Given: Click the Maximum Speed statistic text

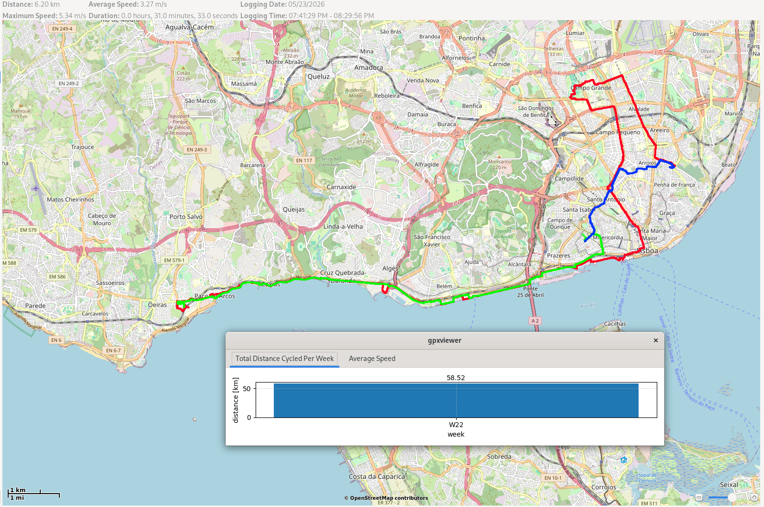Looking at the screenshot, I should [x=44, y=16].
